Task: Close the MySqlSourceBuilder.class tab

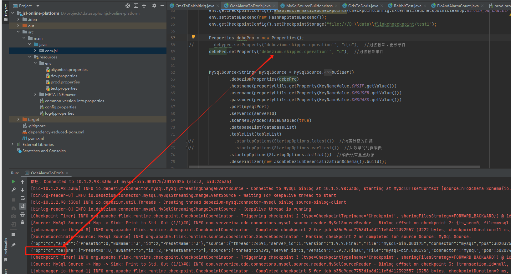Action: pyautogui.click(x=336, y=6)
